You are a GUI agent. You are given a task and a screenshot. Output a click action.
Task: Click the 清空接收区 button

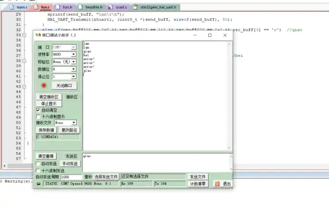coord(49,97)
